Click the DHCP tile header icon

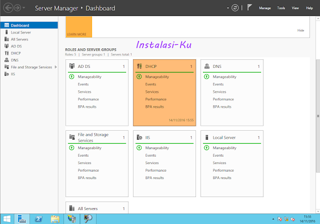(x=139, y=66)
